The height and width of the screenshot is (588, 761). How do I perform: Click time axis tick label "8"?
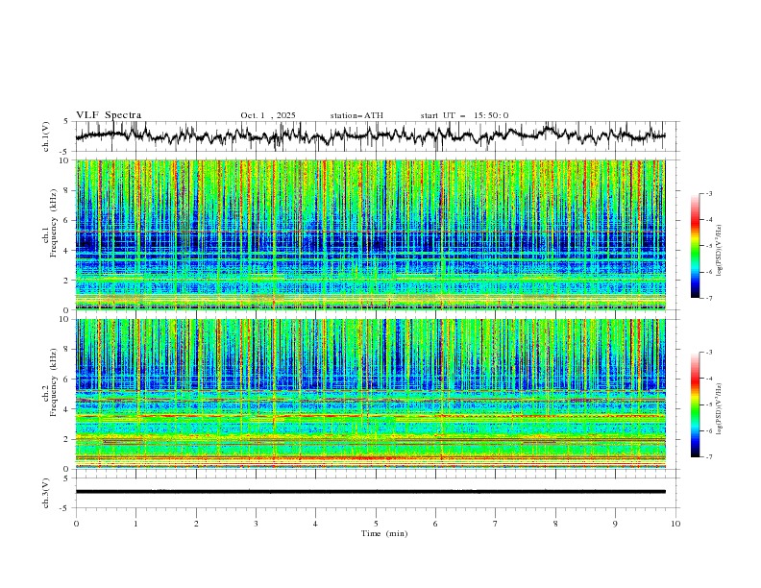[555, 524]
